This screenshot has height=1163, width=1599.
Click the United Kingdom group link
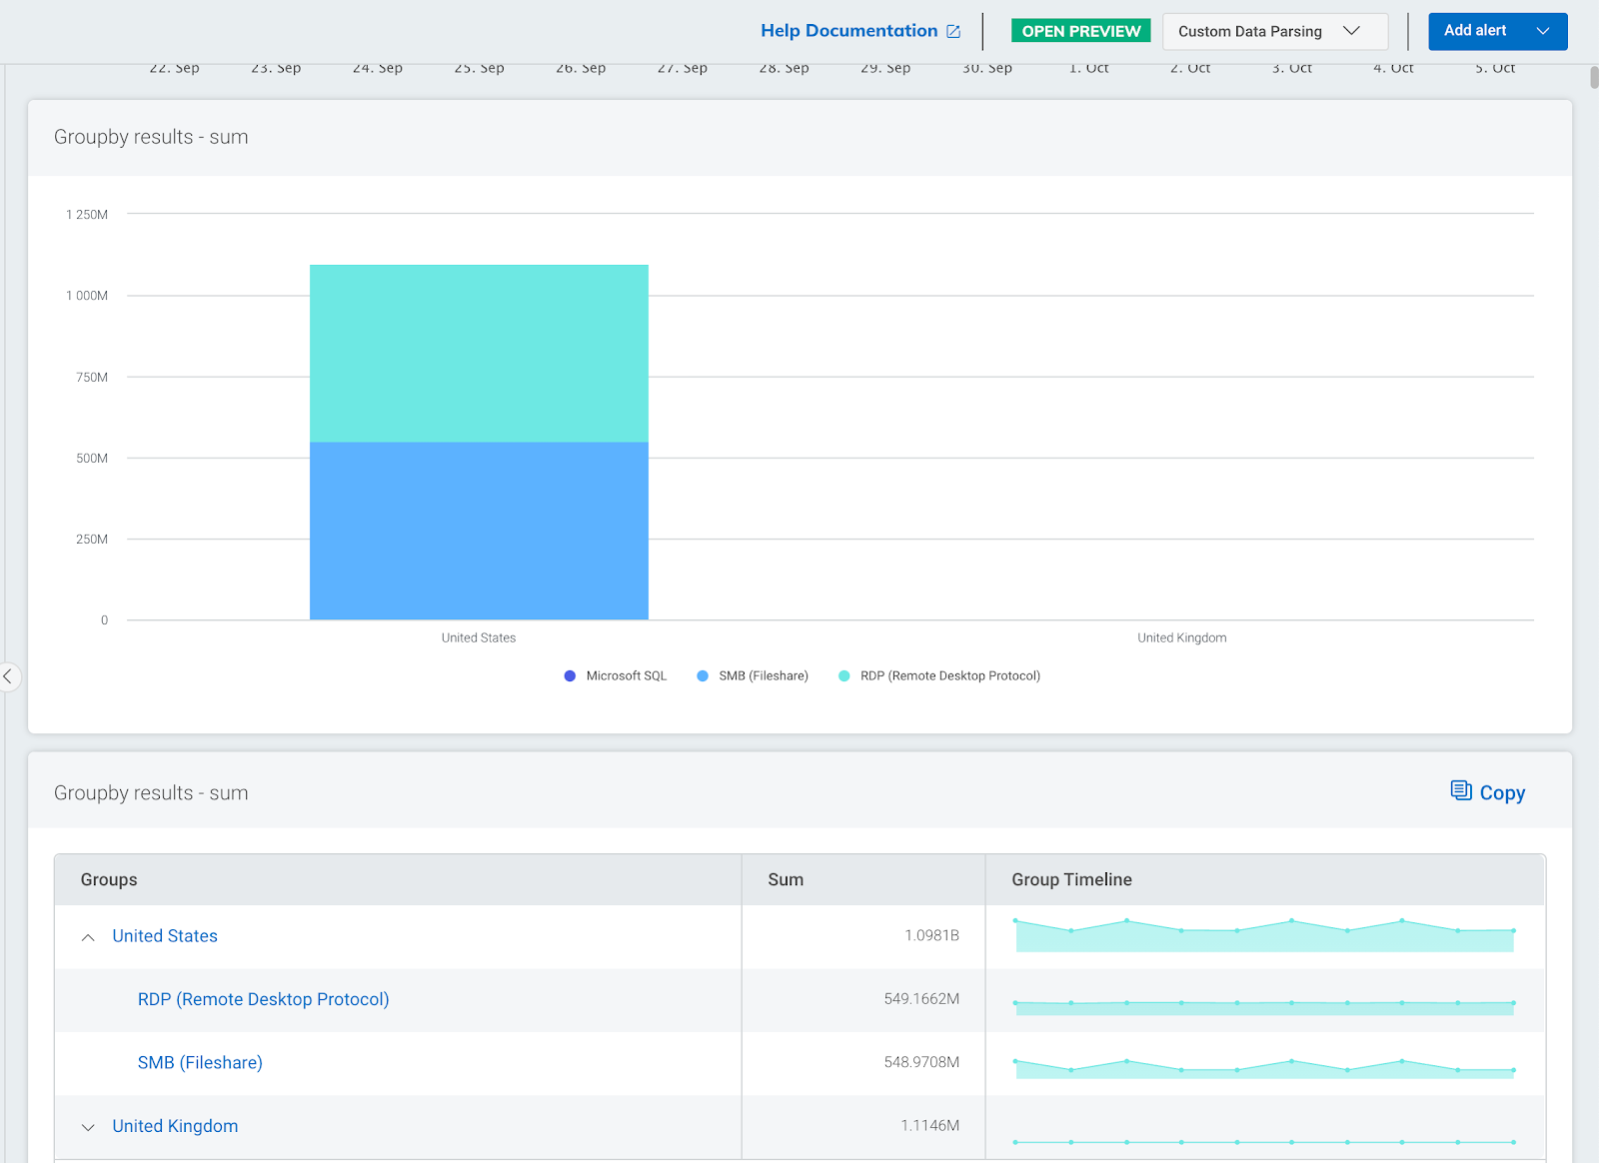[x=175, y=1126]
